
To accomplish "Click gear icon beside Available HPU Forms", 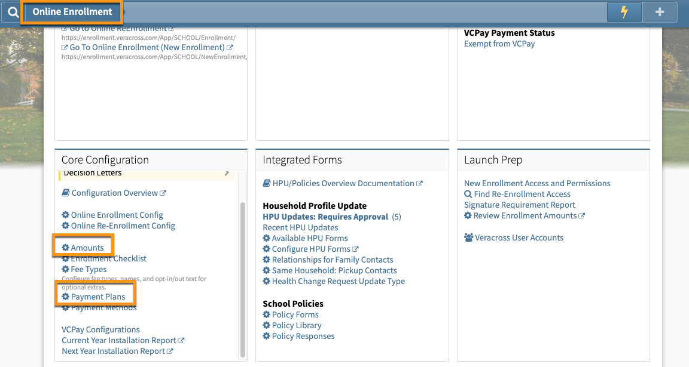I will click(266, 238).
